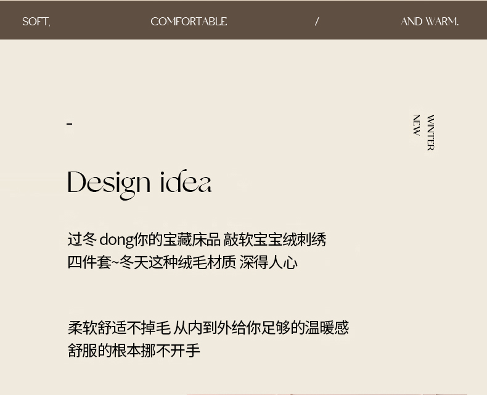Click the phrase 从内到外给你足够的温暖感
The width and height of the screenshot is (487, 395).
coord(261,328)
